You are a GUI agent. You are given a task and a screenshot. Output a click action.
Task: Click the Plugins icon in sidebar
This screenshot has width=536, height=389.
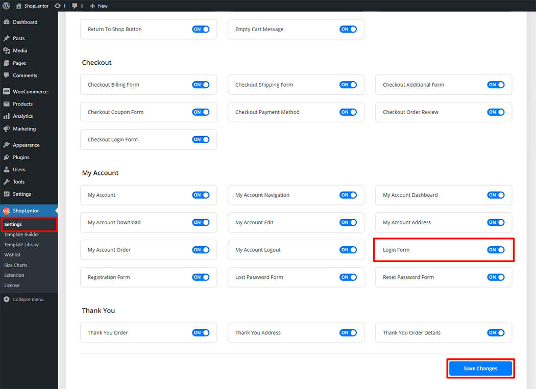7,158
